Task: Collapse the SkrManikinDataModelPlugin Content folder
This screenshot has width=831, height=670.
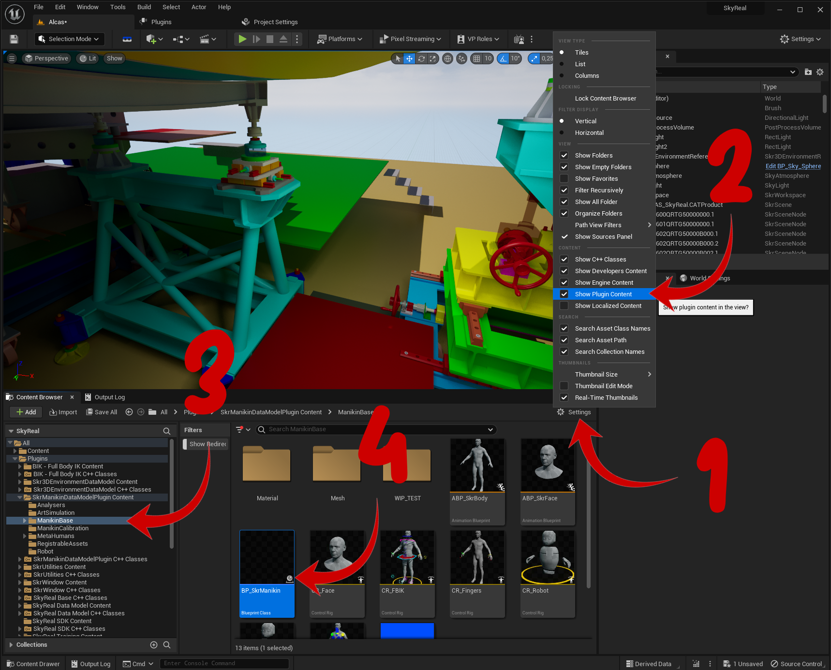Action: pyautogui.click(x=20, y=497)
